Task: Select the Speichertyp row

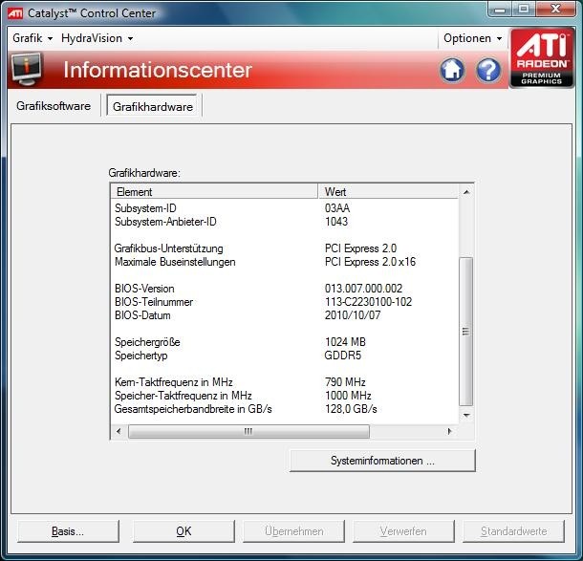Action: point(285,356)
